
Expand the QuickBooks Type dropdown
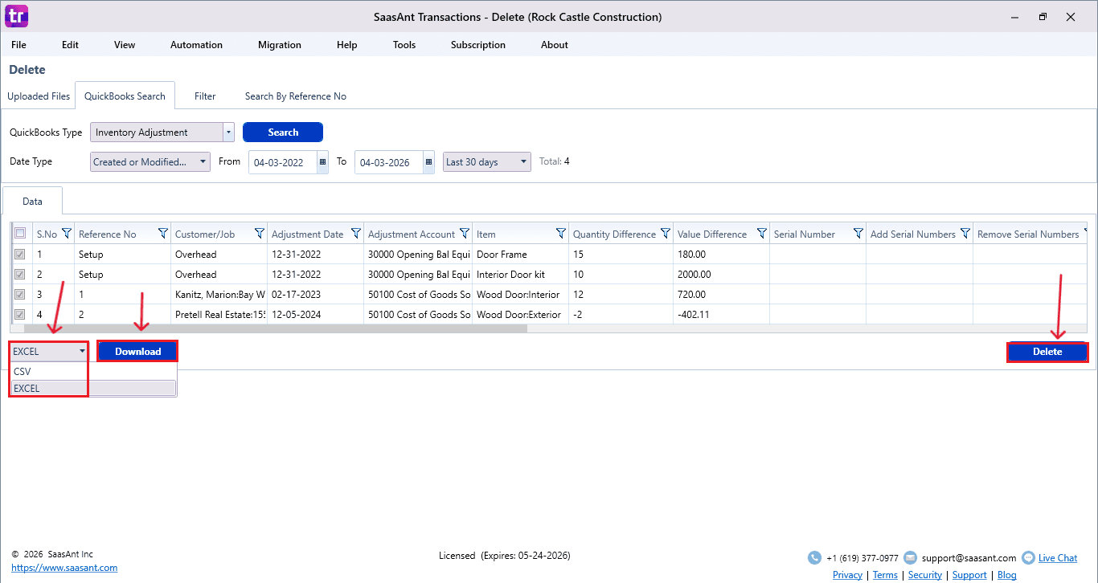pyautogui.click(x=228, y=132)
